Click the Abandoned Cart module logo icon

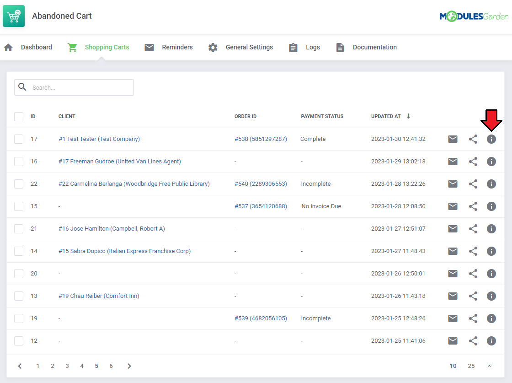14,16
